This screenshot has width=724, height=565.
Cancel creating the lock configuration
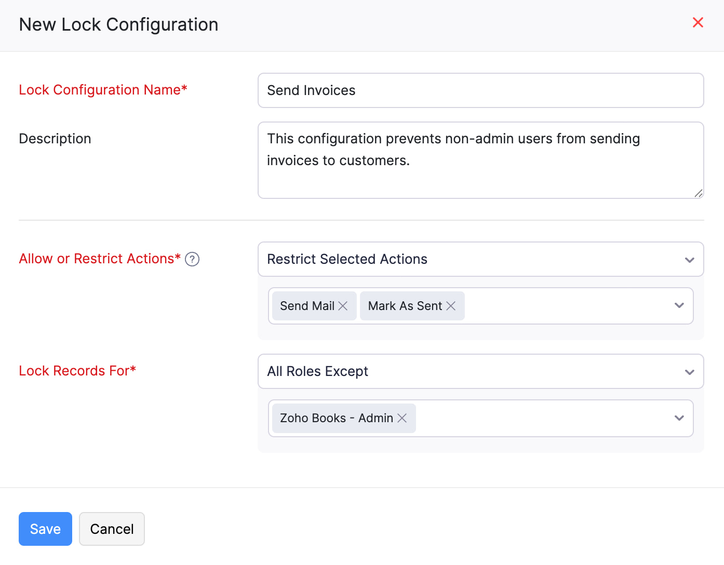tap(112, 529)
